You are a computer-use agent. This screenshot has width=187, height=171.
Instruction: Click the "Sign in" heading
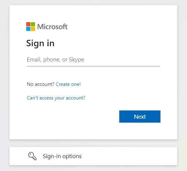(40, 43)
